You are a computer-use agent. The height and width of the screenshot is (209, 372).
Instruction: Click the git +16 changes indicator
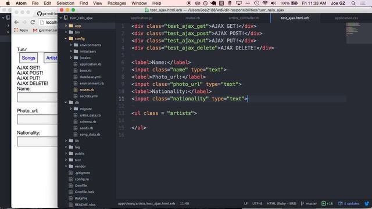pos(327,203)
